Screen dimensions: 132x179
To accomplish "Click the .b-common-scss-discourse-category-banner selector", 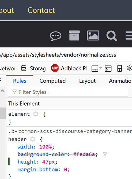I will (x=70, y=131).
